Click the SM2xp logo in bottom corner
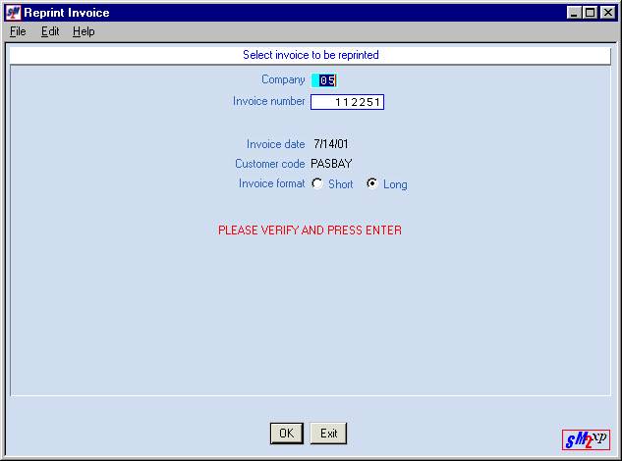This screenshot has width=622, height=461. point(586,439)
